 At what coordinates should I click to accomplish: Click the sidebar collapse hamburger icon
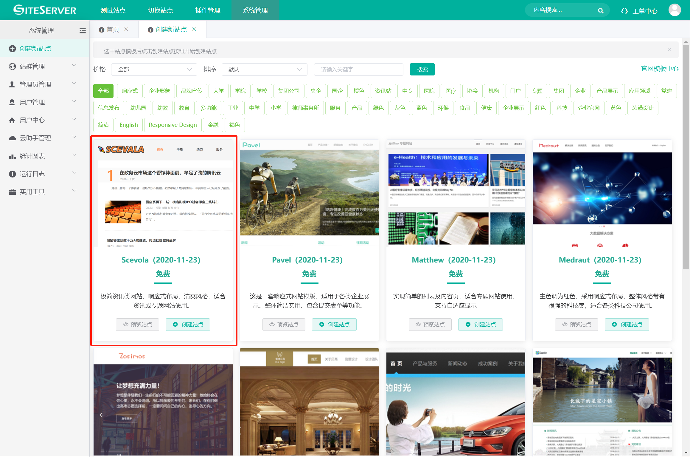point(83,30)
